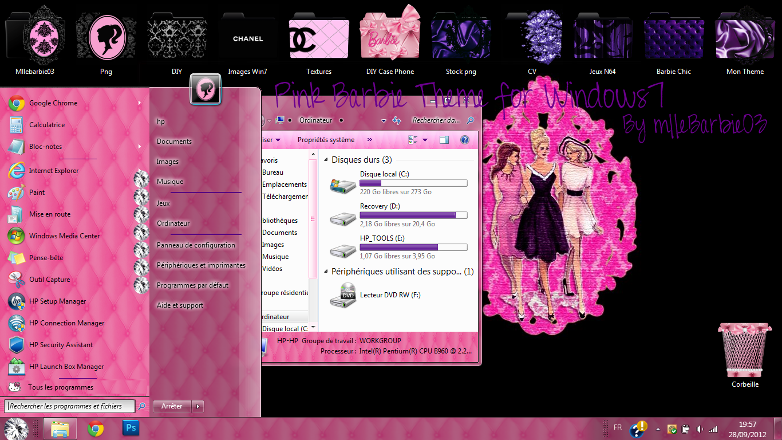Open the Arrêter shutdown options arrow
Viewport: 782px width, 440px height.
(198, 406)
